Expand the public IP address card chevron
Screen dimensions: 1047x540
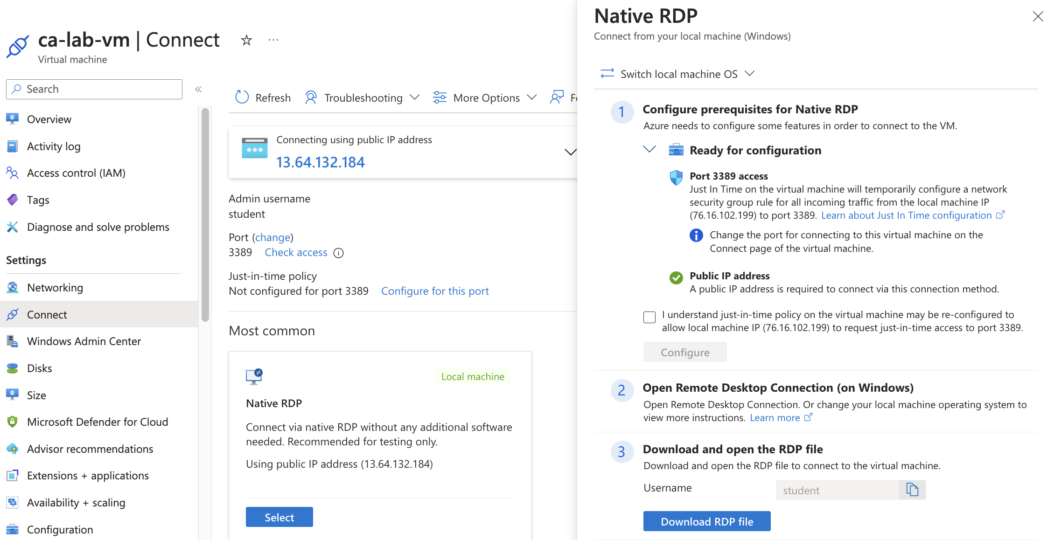[570, 152]
